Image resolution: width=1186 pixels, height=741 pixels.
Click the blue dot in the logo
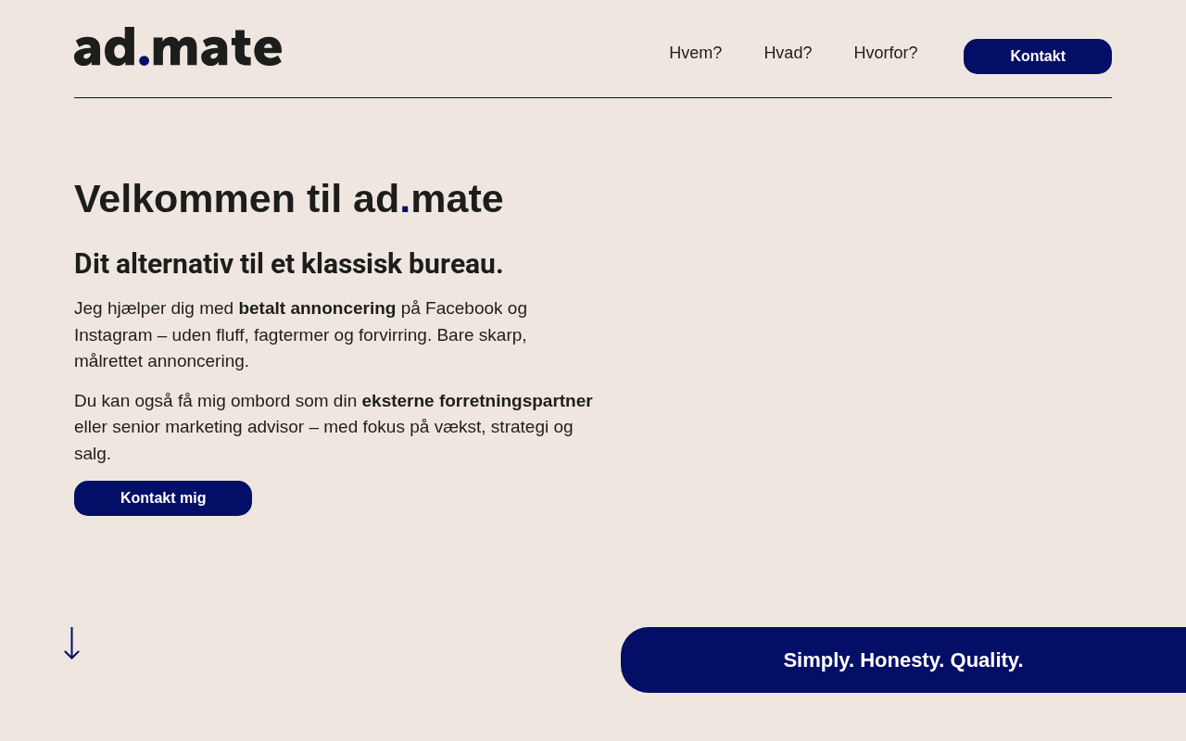point(144,60)
